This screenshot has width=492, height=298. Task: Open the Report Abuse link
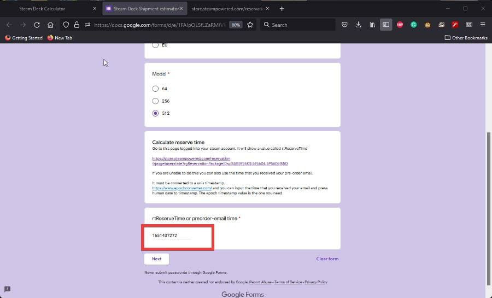pos(260,282)
